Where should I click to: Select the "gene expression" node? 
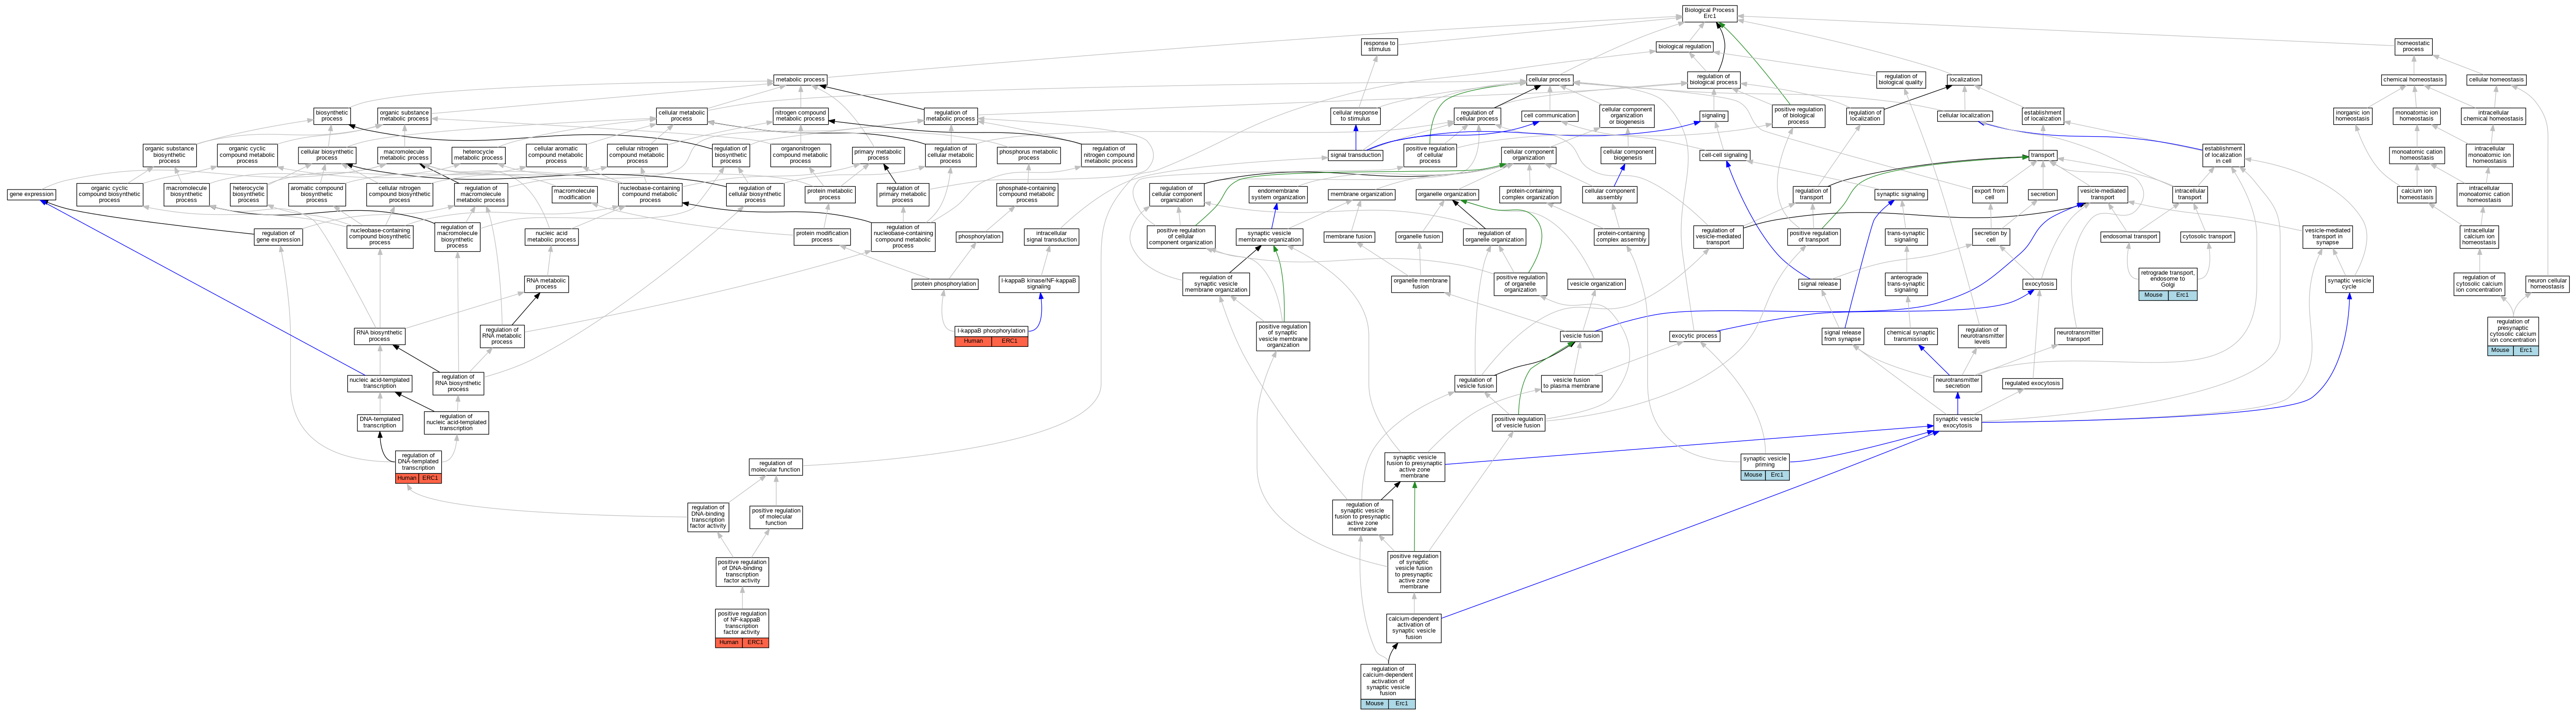31,194
